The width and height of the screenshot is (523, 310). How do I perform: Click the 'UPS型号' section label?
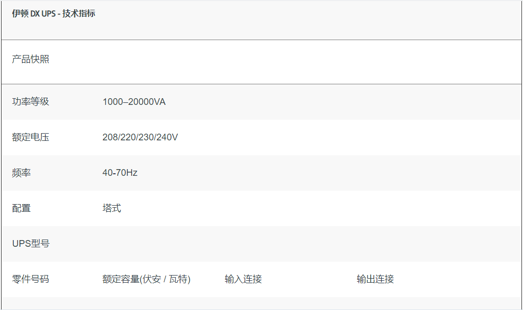pos(31,244)
